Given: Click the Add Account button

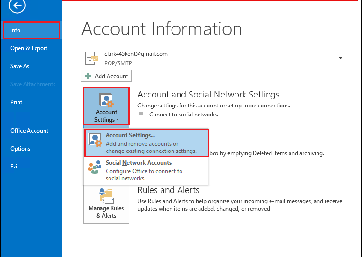Looking at the screenshot, I should coord(106,76).
